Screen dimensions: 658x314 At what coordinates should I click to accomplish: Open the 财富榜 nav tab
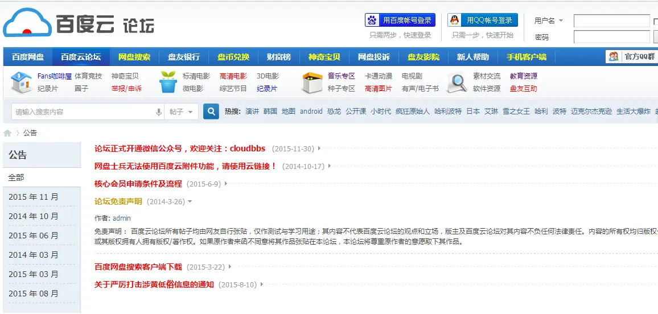(x=279, y=57)
